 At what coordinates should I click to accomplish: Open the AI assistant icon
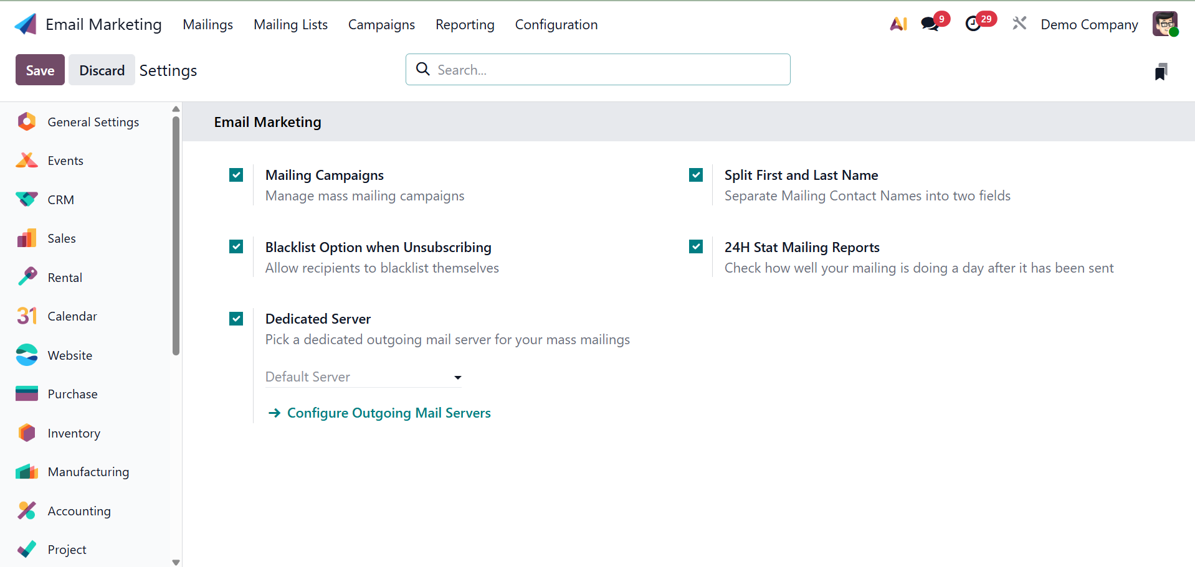click(898, 24)
